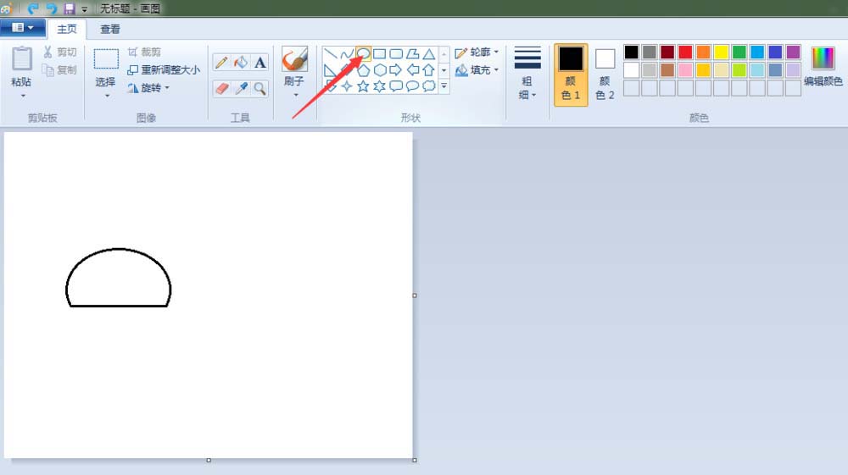
Task: Click the Resize (重新调整大小) button
Action: pos(164,69)
